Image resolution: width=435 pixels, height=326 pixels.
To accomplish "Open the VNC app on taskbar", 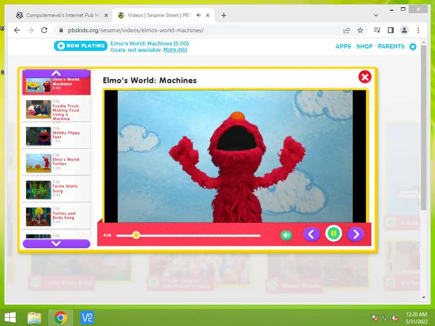I will pyautogui.click(x=87, y=318).
